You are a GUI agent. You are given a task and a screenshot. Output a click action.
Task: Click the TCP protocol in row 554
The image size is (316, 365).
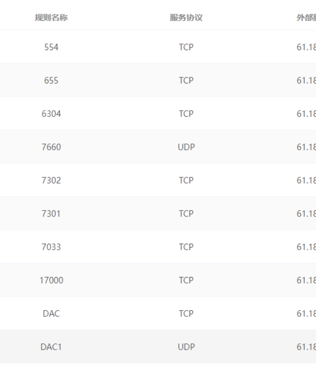point(186,47)
